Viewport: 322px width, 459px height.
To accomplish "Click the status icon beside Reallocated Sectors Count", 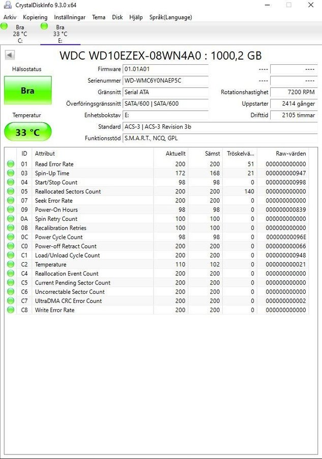I will click(10, 192).
